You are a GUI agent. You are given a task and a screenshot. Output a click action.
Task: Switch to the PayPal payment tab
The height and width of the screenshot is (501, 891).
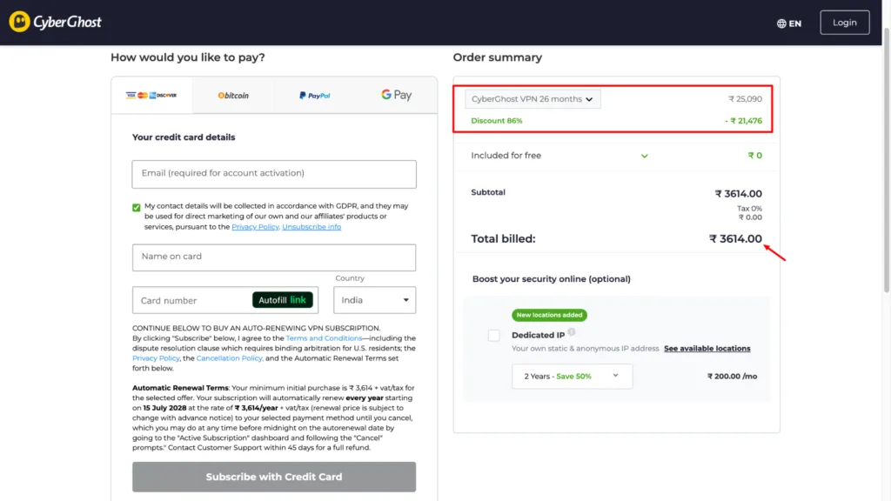[315, 96]
